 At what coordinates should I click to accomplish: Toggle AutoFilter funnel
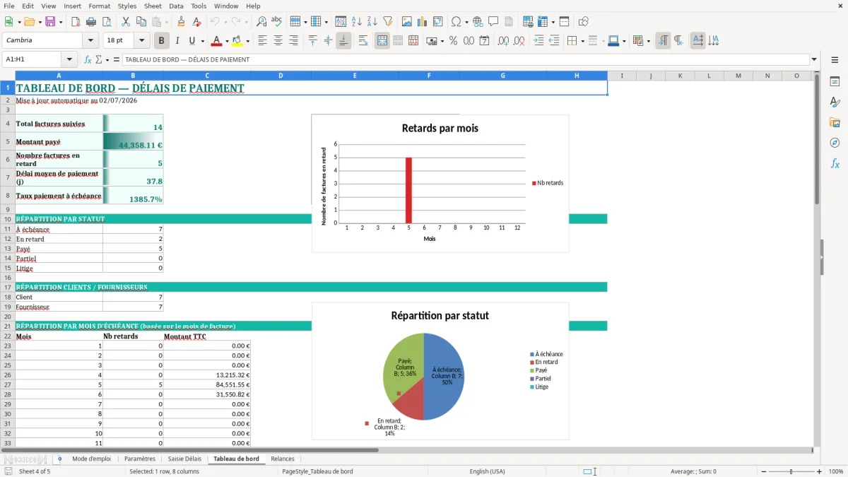click(387, 22)
